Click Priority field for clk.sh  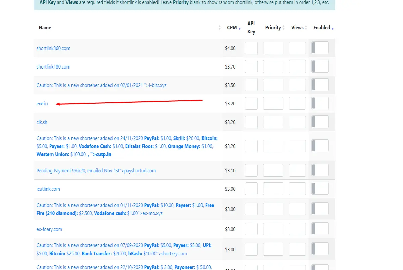click(x=273, y=122)
